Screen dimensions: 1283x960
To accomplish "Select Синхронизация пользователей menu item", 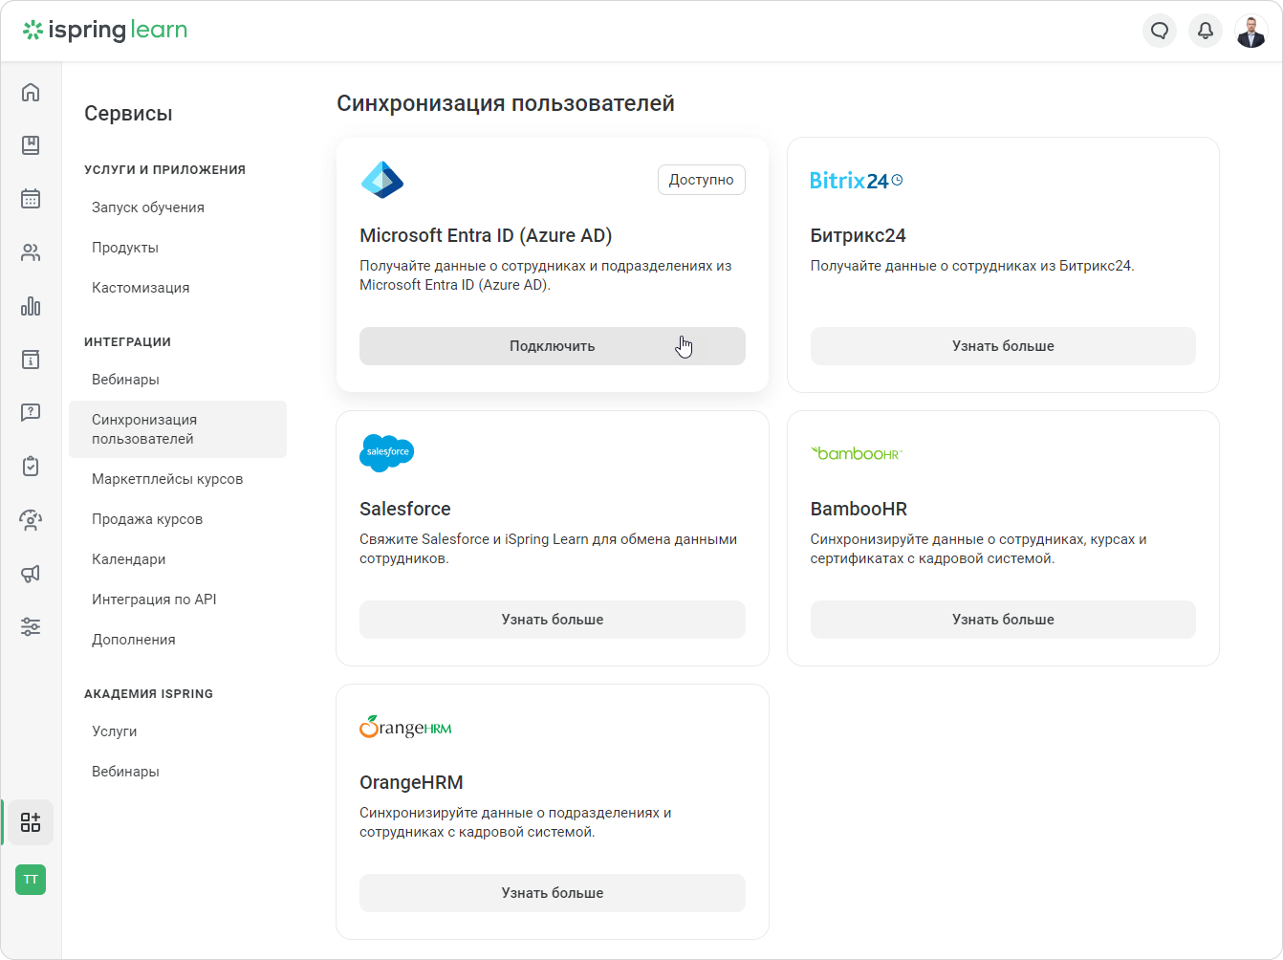I will [x=178, y=429].
